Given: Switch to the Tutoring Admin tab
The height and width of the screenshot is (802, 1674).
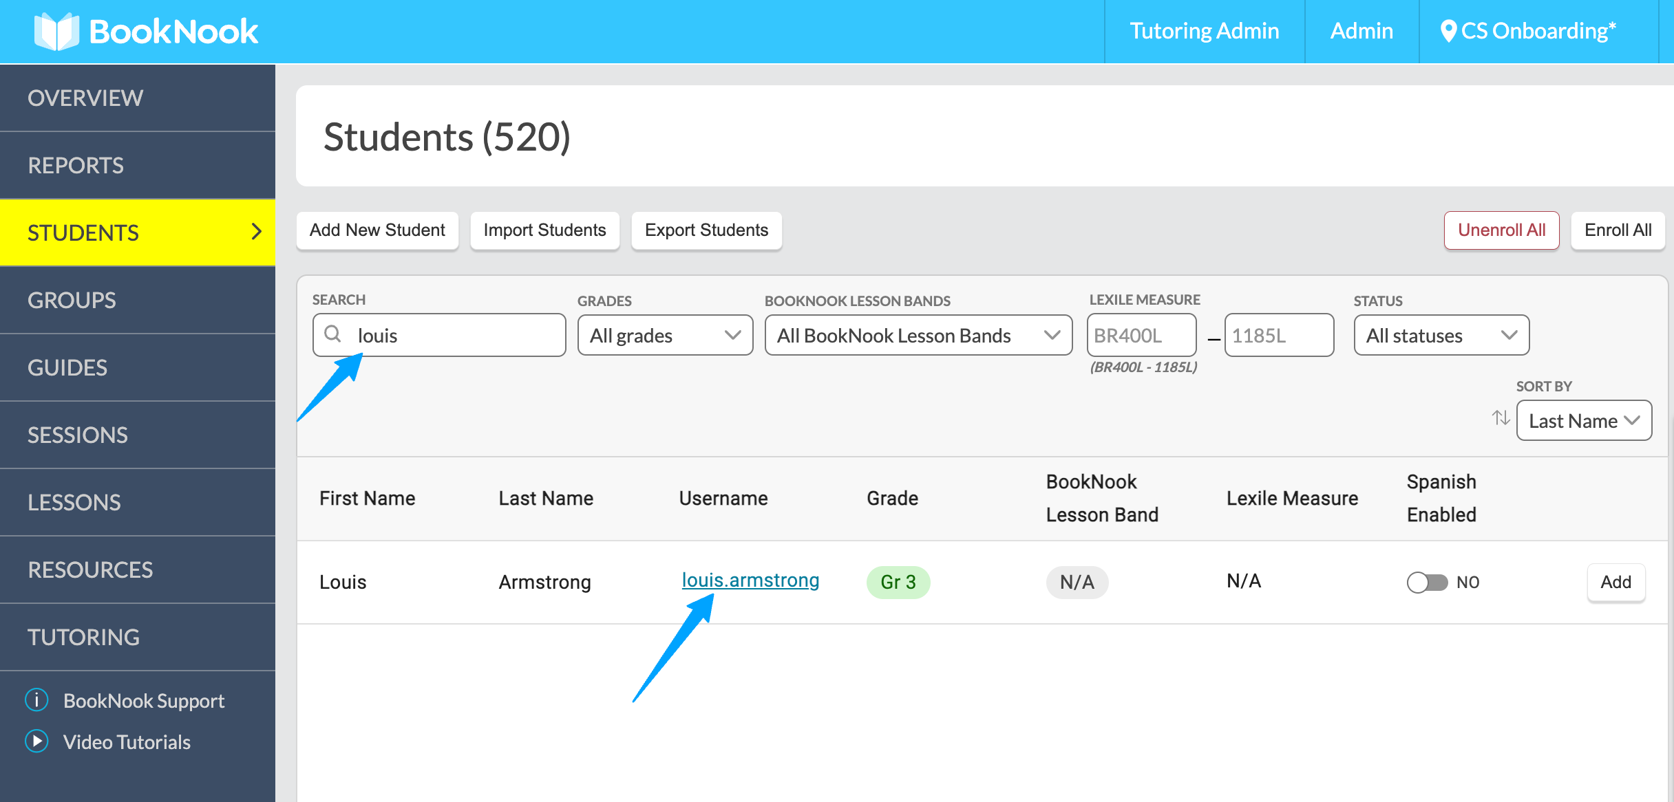Looking at the screenshot, I should (1204, 30).
